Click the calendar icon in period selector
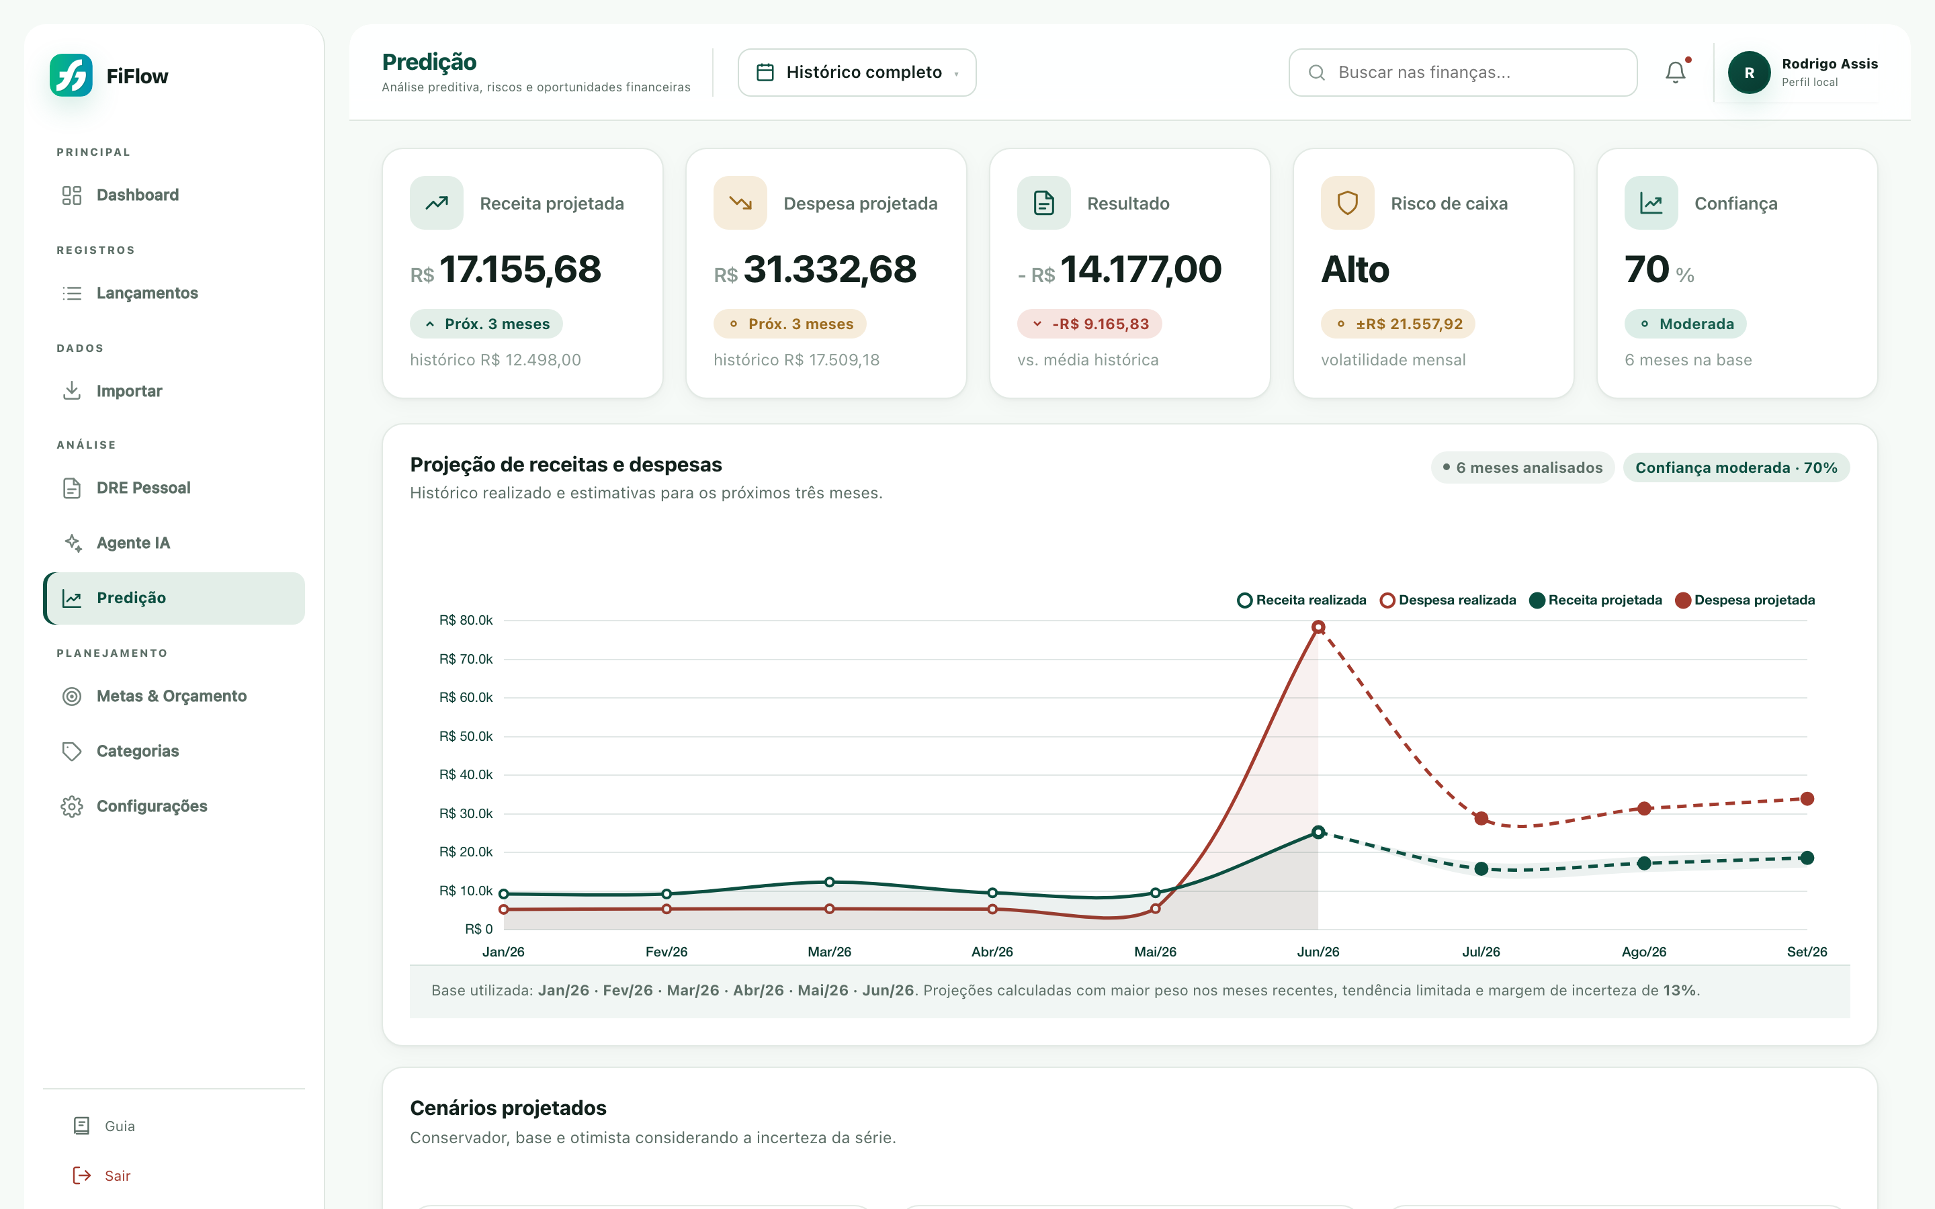This screenshot has width=1935, height=1209. (x=765, y=73)
